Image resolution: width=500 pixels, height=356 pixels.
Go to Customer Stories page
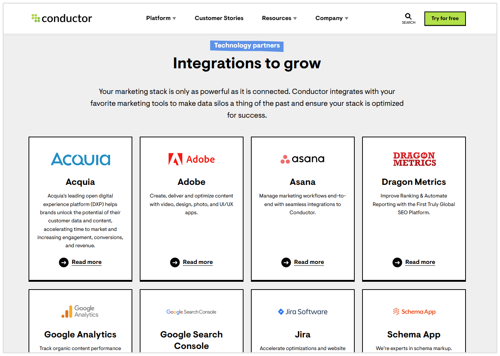[x=219, y=18]
